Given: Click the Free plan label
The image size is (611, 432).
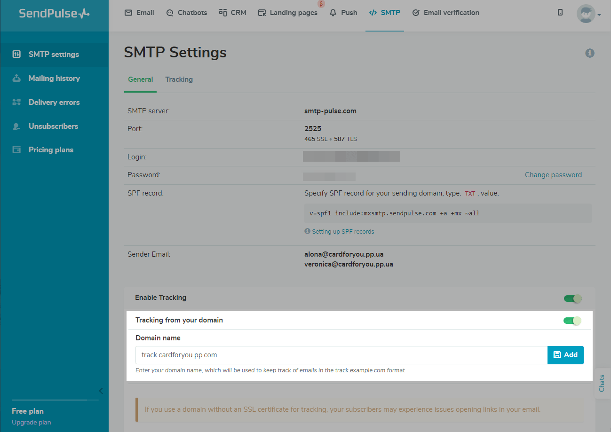Looking at the screenshot, I should click(28, 411).
